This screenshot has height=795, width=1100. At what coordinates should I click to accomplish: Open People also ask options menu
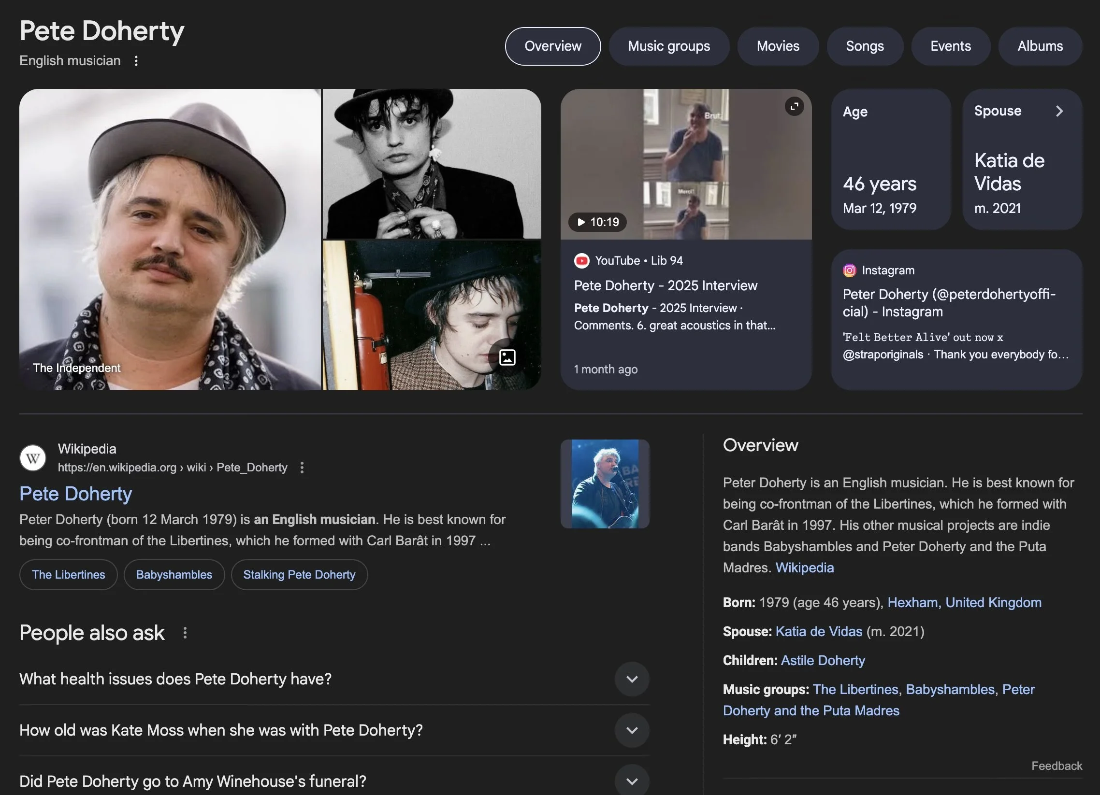pyautogui.click(x=185, y=633)
